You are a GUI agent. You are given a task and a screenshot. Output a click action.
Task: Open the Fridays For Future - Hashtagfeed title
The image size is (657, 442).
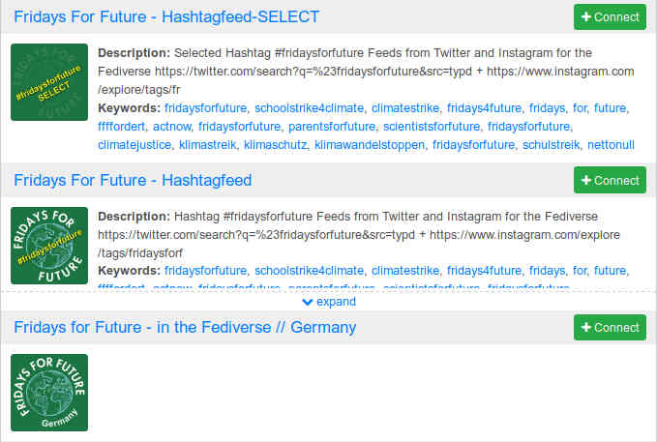tap(133, 181)
